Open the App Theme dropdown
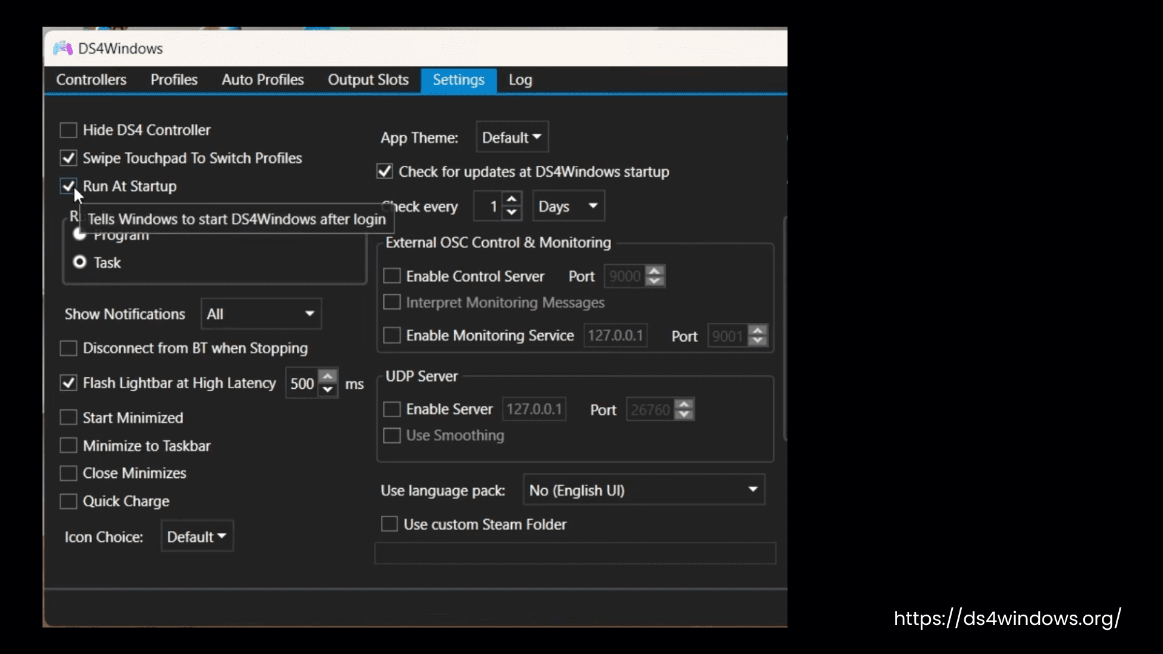Image resolution: width=1163 pixels, height=654 pixels. pyautogui.click(x=512, y=137)
